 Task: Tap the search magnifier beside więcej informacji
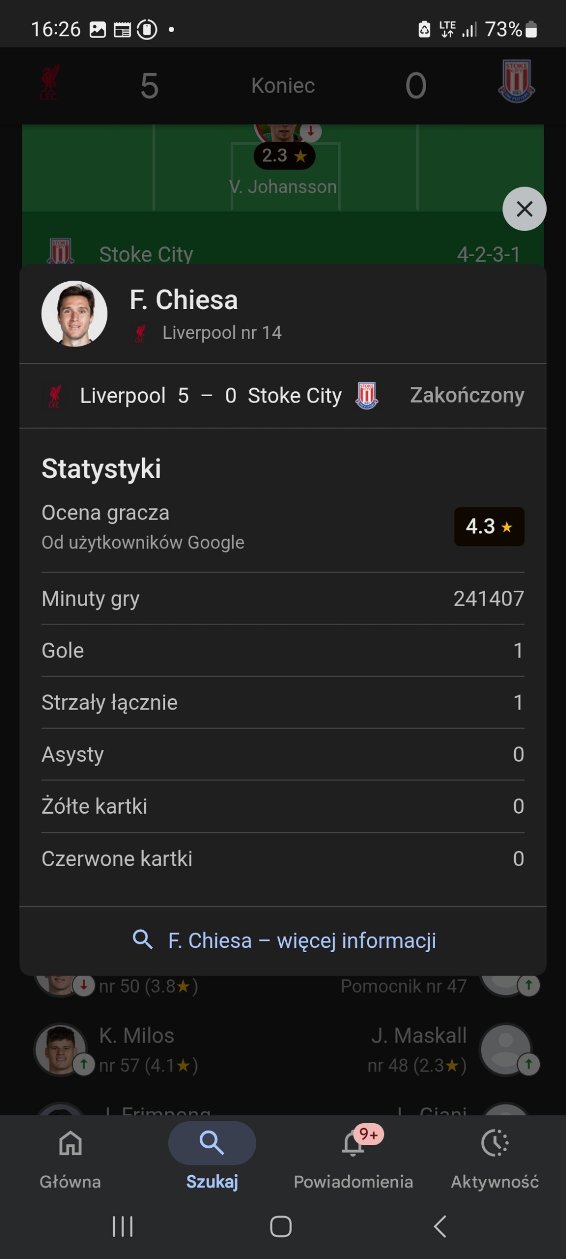click(143, 939)
